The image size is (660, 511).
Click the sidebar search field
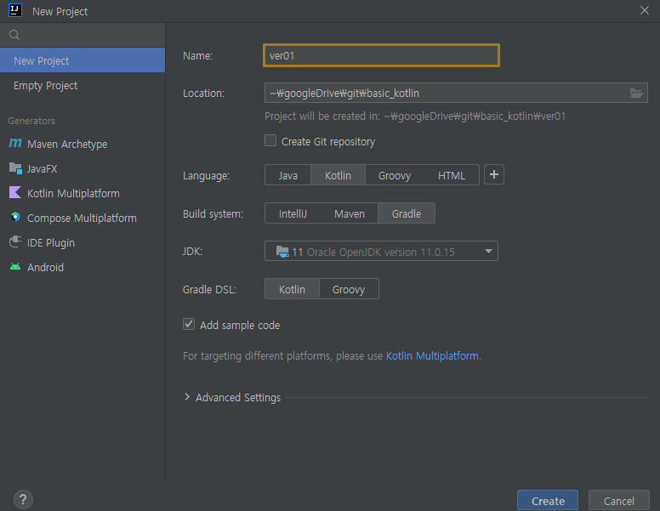coord(82,35)
